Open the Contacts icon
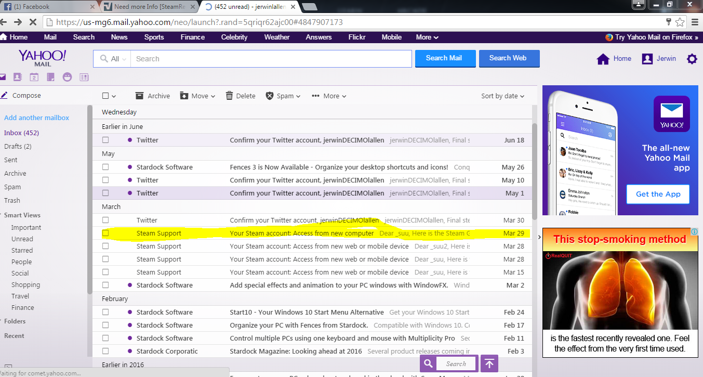Viewport: 703px width, 377px height. click(17, 77)
